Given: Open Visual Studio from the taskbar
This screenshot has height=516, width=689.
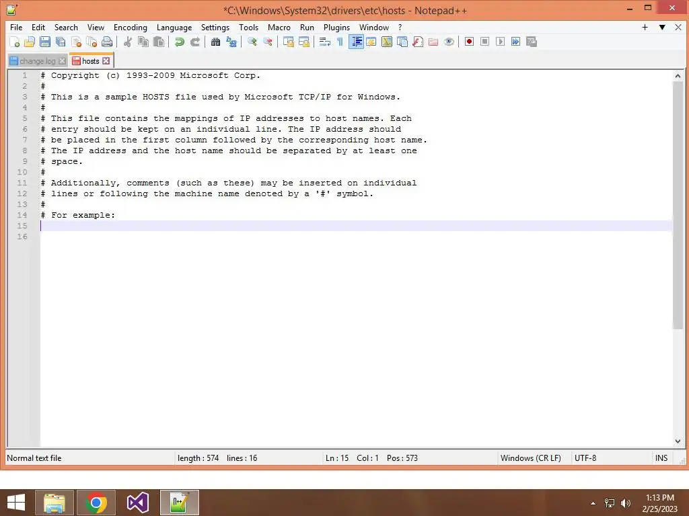Looking at the screenshot, I should click(x=137, y=503).
